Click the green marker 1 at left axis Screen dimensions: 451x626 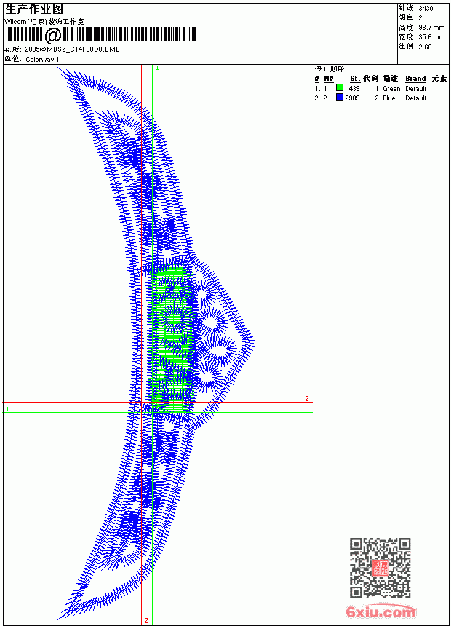click(7, 409)
